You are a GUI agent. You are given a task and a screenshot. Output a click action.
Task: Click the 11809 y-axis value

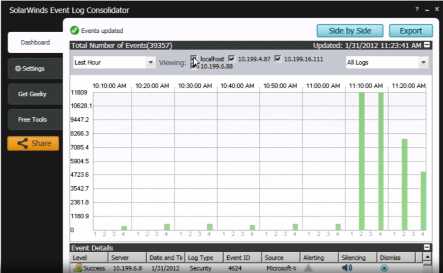pyautogui.click(x=79, y=93)
